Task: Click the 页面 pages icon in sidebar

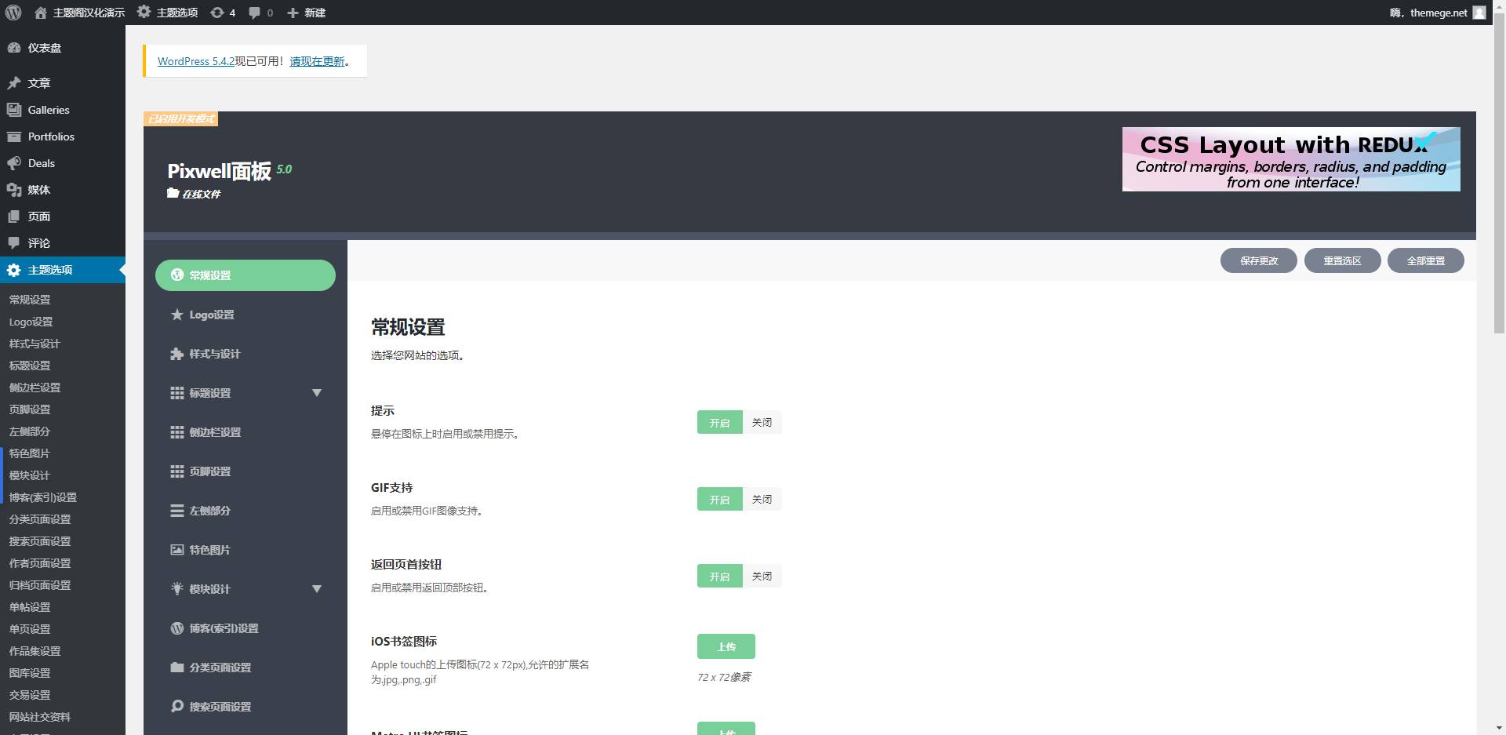Action: pyautogui.click(x=14, y=216)
